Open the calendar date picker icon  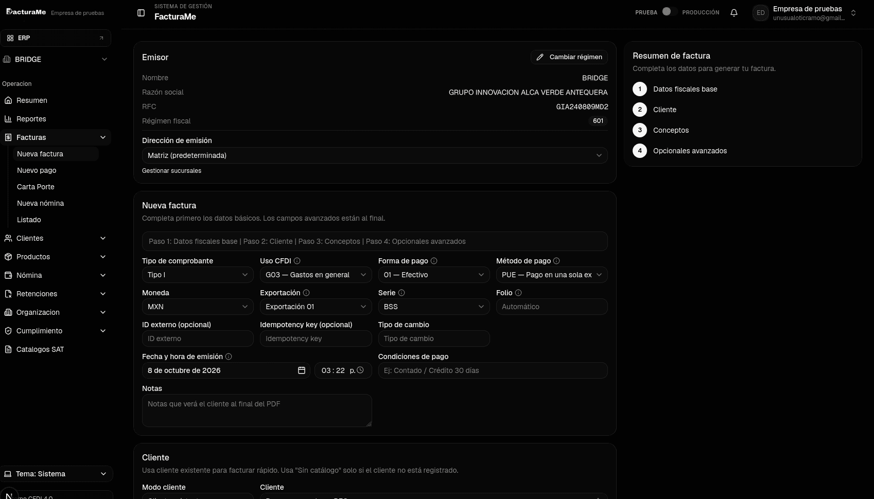point(302,370)
